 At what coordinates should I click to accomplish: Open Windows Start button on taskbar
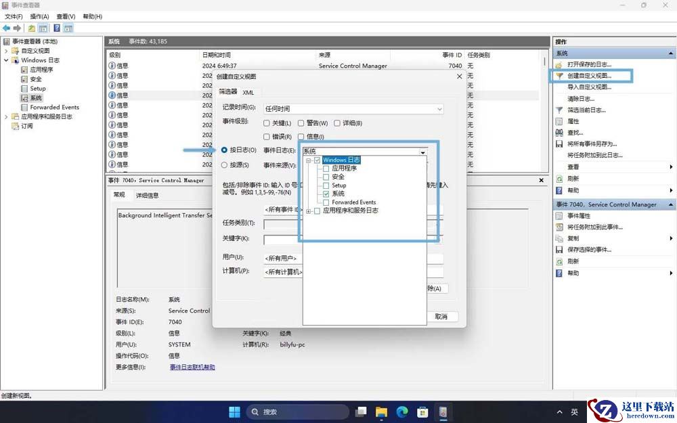[235, 411]
